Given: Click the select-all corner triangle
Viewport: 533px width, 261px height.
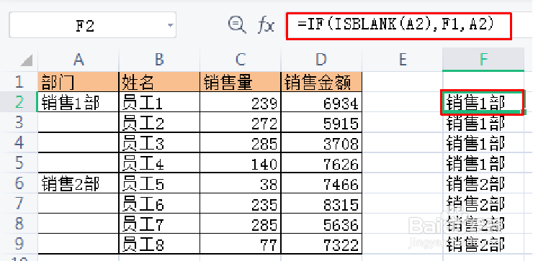Looking at the screenshot, I should click(x=27, y=60).
